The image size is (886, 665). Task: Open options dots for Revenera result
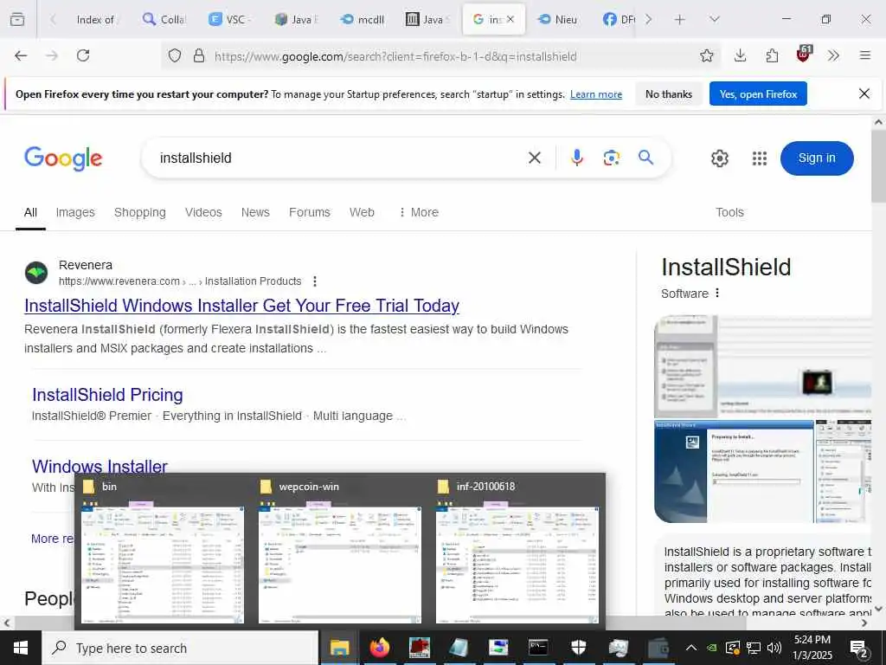(x=315, y=281)
